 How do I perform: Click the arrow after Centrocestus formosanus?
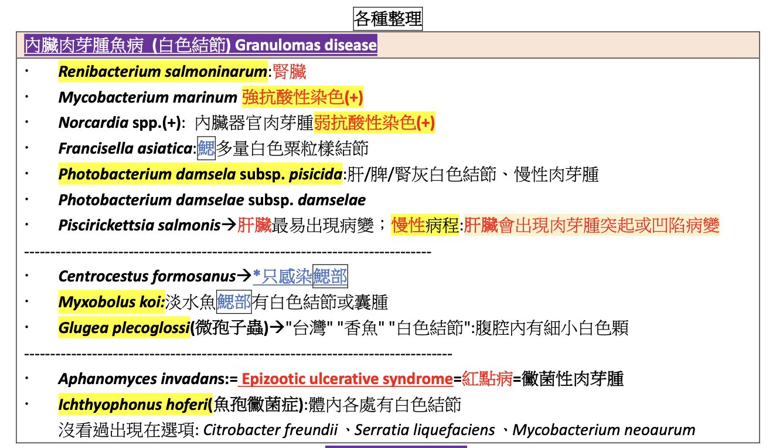pyautogui.click(x=244, y=277)
